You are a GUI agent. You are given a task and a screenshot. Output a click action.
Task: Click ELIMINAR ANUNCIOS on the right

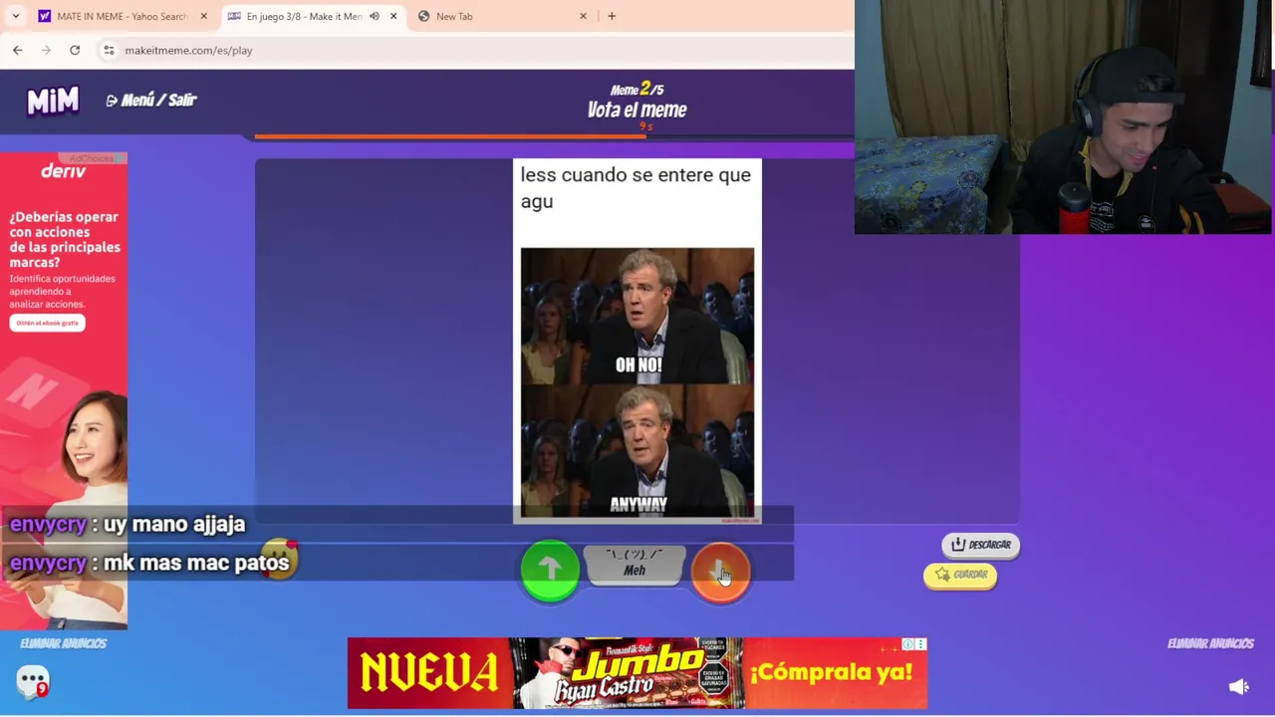[1210, 643]
